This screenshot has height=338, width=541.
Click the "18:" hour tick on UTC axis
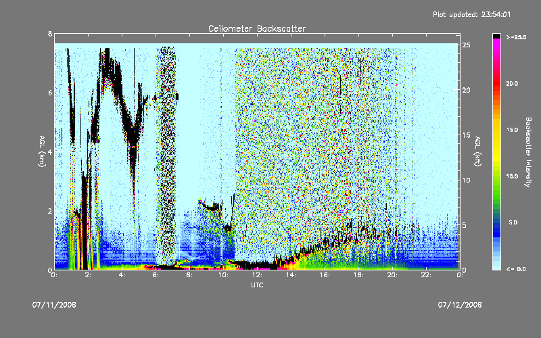[358, 275]
